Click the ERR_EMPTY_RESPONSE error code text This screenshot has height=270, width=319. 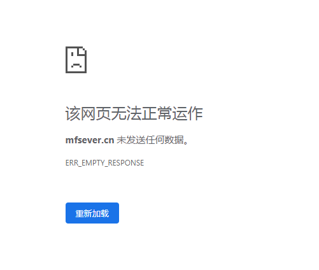104,163
